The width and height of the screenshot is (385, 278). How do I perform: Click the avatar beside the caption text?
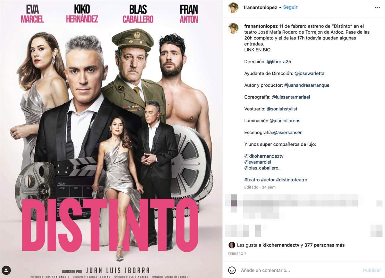coord(233,28)
